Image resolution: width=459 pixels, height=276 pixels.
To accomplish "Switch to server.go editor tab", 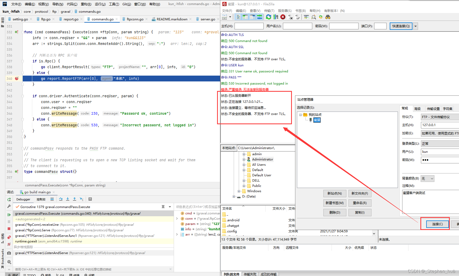I will click(208, 19).
